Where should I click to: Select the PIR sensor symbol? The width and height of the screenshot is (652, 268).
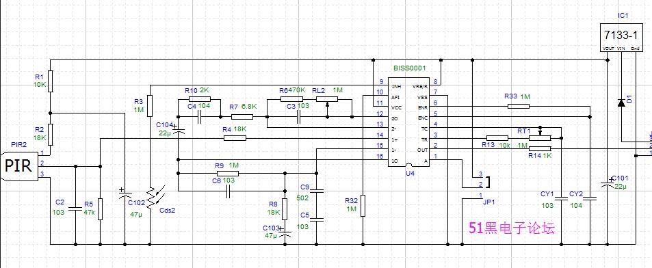coord(19,166)
